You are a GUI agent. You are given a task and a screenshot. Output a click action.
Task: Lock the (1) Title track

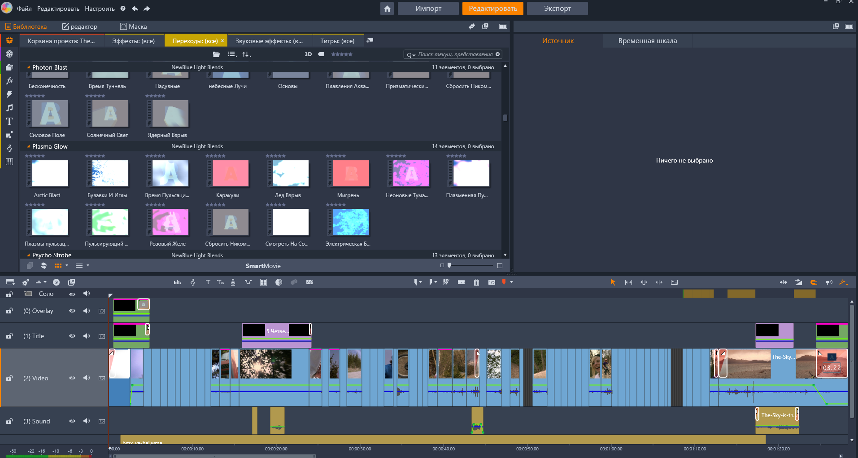click(9, 336)
